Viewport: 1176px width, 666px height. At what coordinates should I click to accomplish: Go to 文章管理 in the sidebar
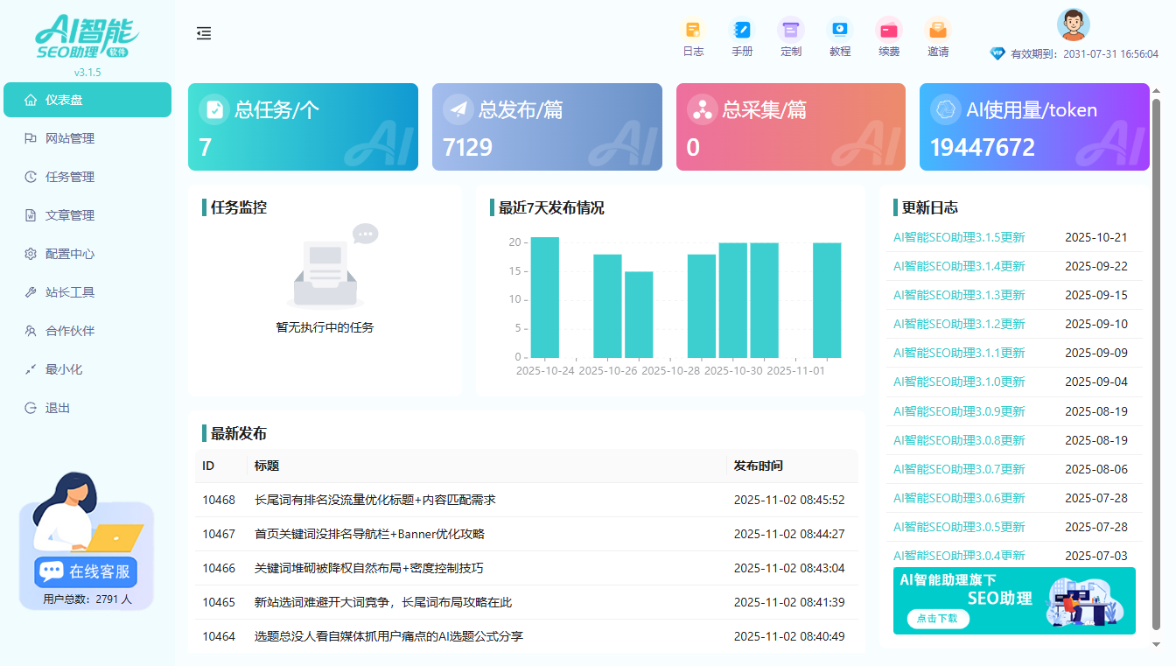click(x=70, y=215)
